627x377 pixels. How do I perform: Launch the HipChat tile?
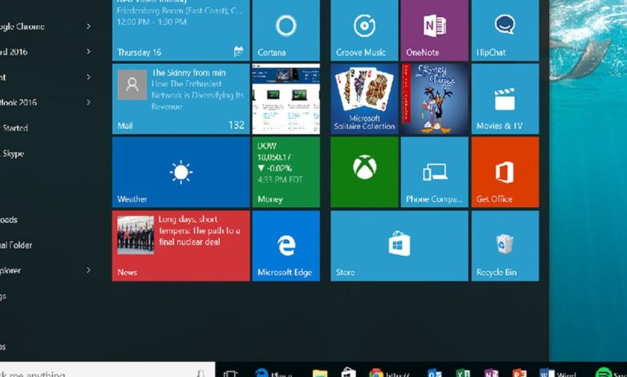tap(505, 30)
